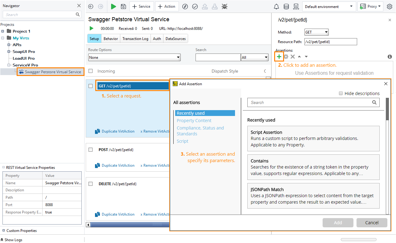Toggle the Hide descriptions checkbox

click(341, 93)
